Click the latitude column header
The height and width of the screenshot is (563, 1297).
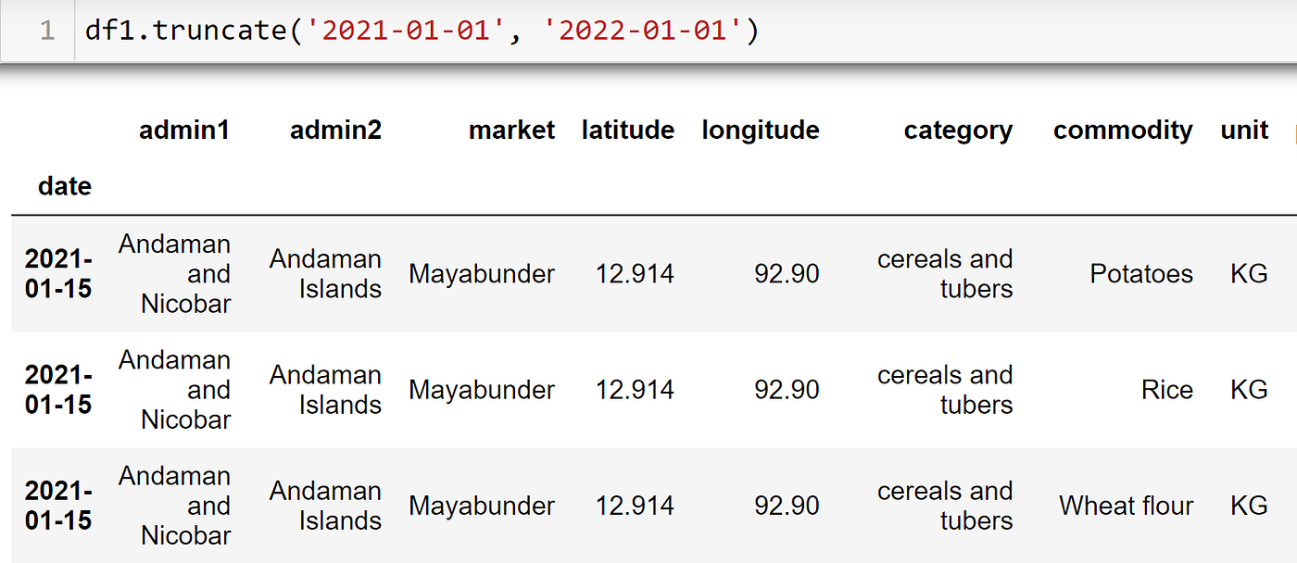click(x=627, y=131)
